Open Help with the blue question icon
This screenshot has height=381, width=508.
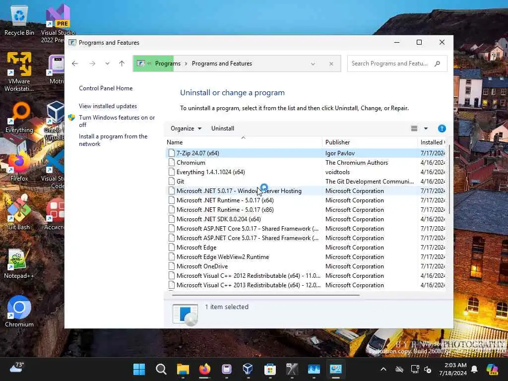[x=442, y=128]
